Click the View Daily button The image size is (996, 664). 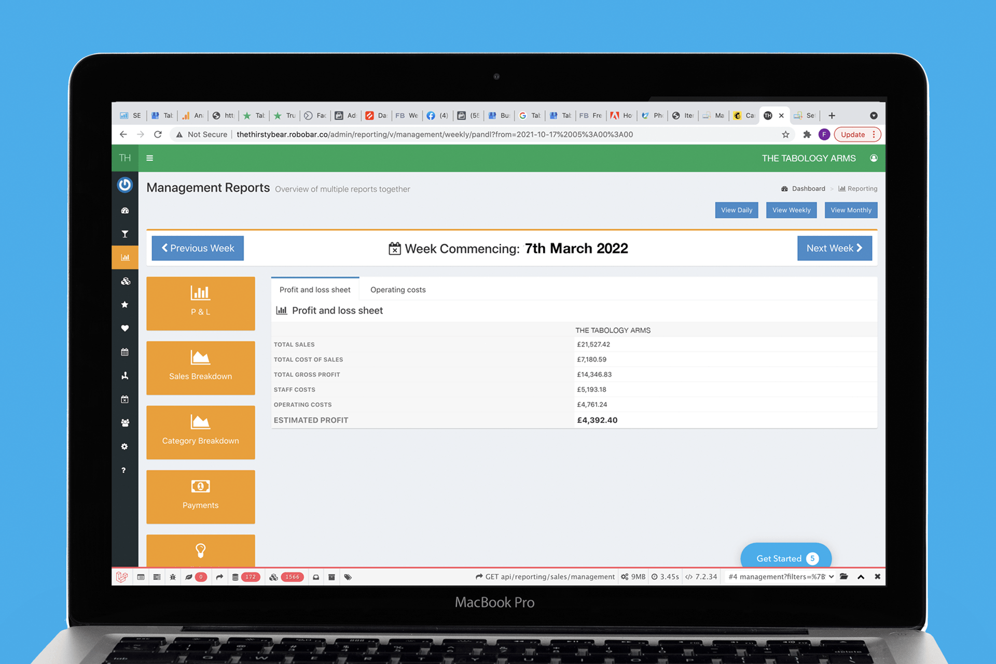pyautogui.click(x=736, y=210)
